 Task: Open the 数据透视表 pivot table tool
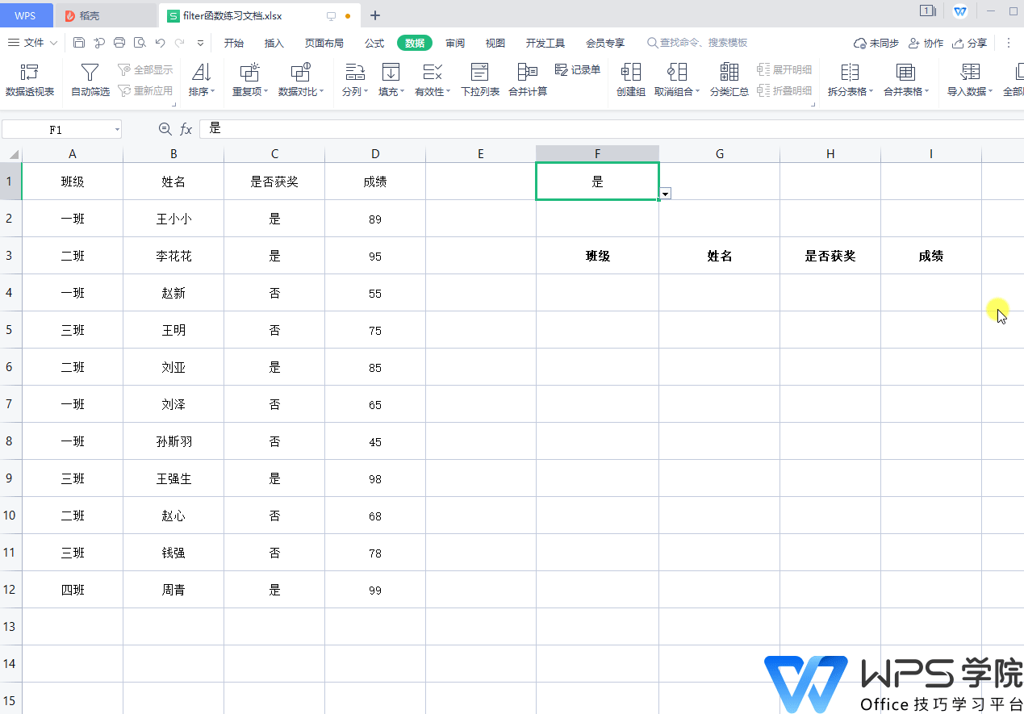[30, 81]
